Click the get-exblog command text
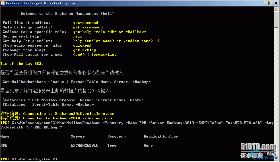 pyautogui.click(x=85, y=50)
